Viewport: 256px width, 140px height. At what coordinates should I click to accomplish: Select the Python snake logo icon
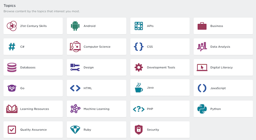click(x=202, y=109)
